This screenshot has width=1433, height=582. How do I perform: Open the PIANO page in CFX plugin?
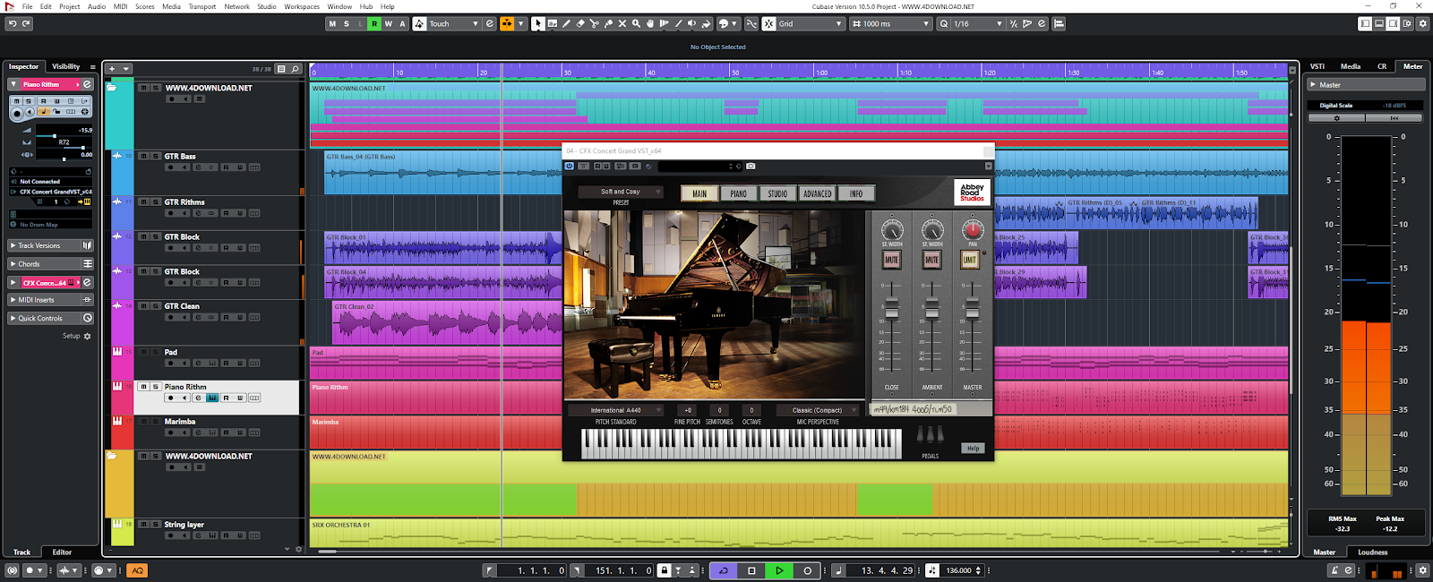[738, 193]
